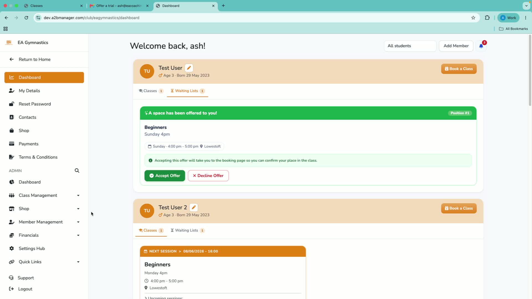This screenshot has width=532, height=299.
Task: Open admin search magnifier icon
Action: click(x=77, y=171)
